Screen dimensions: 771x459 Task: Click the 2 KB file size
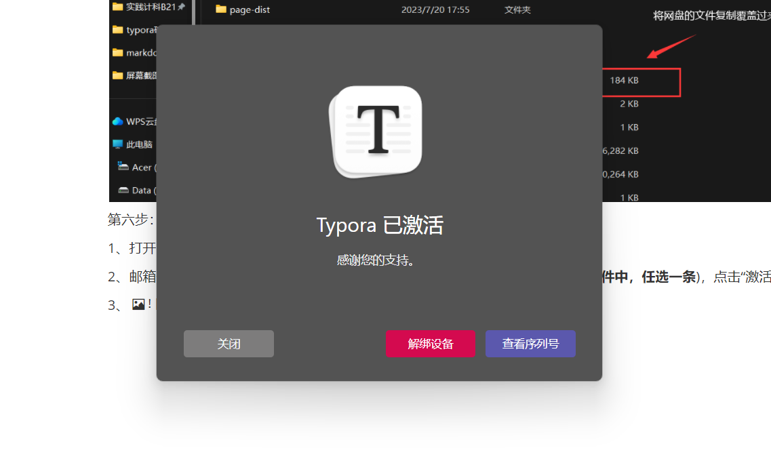(x=629, y=104)
